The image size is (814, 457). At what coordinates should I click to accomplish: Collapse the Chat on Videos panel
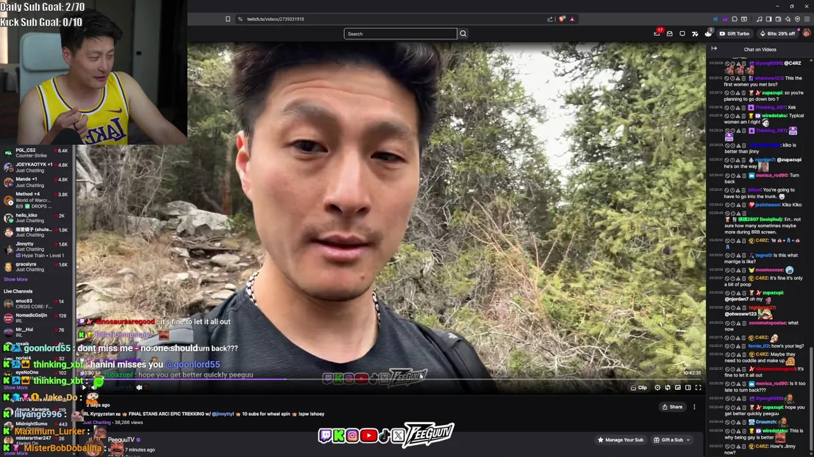coord(714,49)
